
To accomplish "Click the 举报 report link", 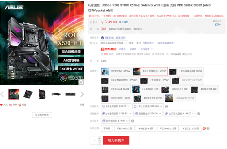I will click(82, 105).
